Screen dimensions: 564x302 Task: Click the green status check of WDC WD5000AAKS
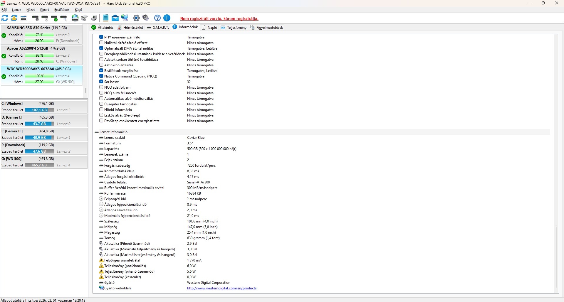4,77
